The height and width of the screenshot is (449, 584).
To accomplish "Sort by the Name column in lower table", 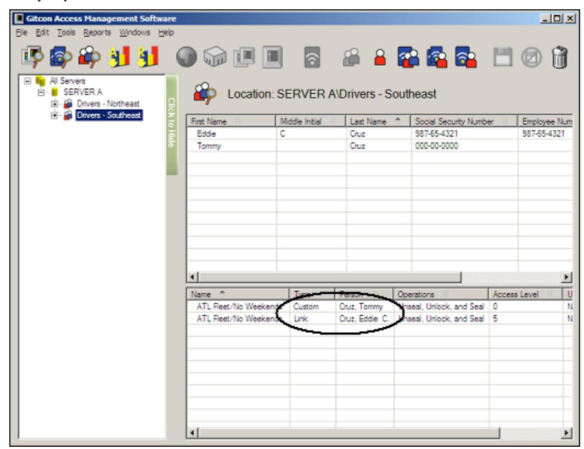I will 238,294.
